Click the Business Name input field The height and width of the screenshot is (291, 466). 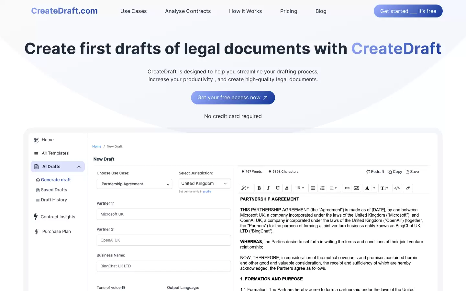click(x=163, y=266)
